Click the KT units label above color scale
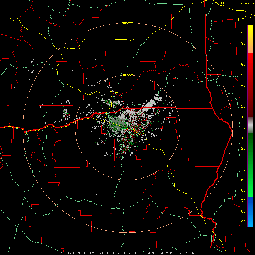Image resolution: width=255 pixels, height=255 pixels. tap(242, 20)
